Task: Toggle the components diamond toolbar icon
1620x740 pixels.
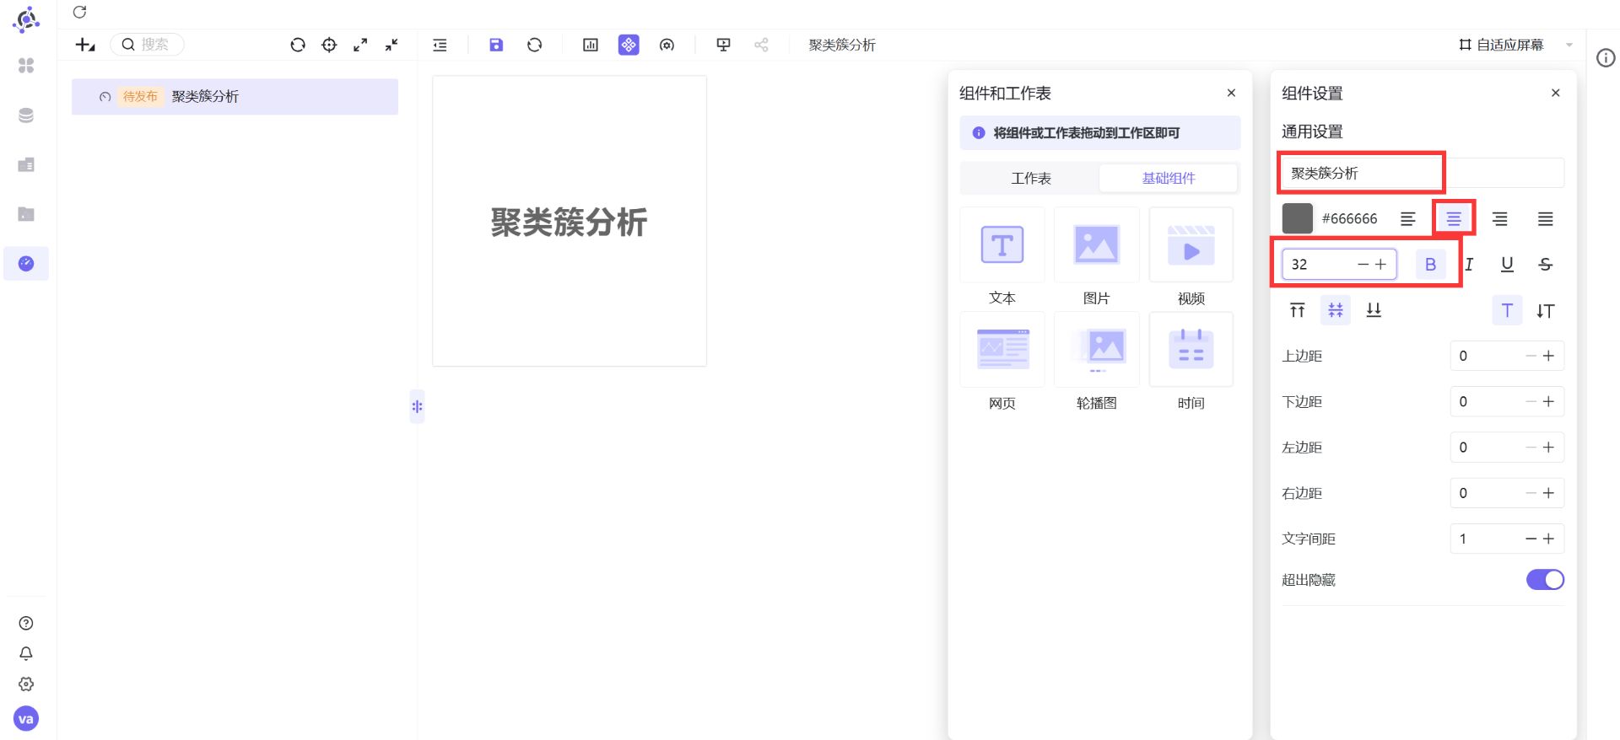Action: tap(629, 45)
